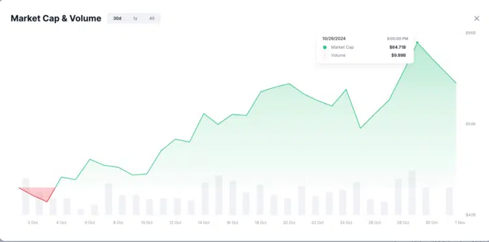The width and height of the screenshot is (489, 242).
Task: Click the red dip area near 3 Oct
Action: (x=40, y=193)
